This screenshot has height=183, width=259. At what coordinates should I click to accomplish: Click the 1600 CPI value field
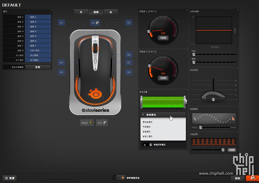tap(163, 38)
